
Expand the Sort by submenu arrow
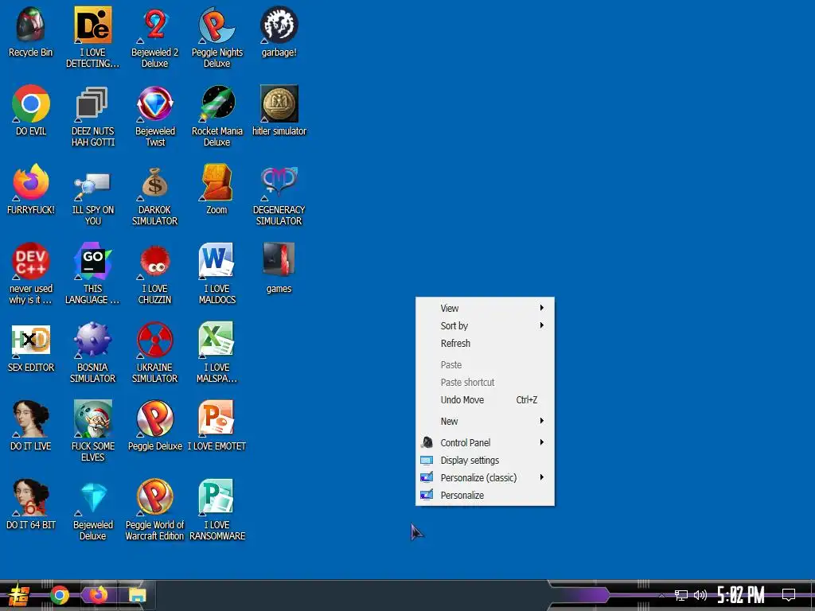pyautogui.click(x=541, y=325)
